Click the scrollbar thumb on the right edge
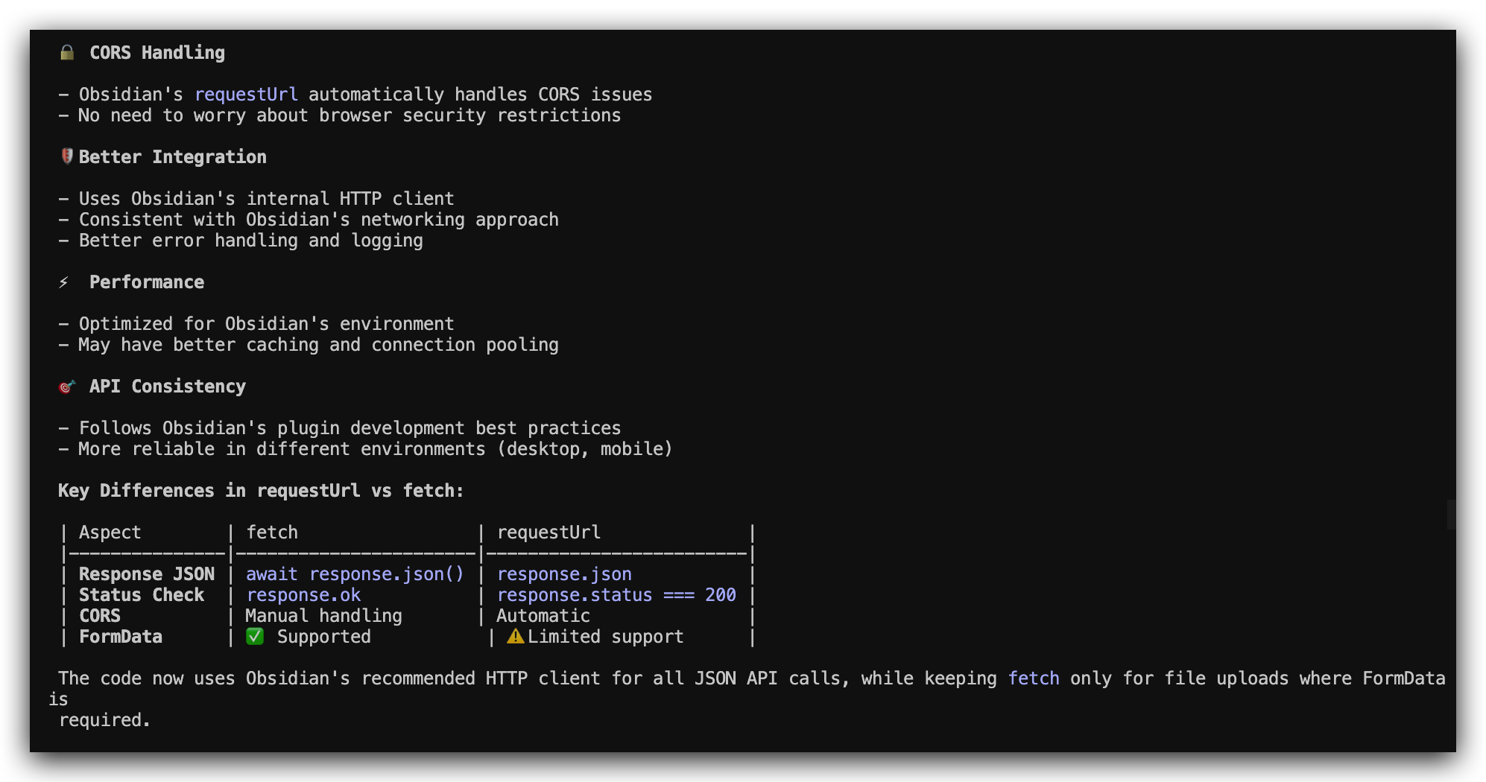Image resolution: width=1486 pixels, height=782 pixels. tap(1451, 515)
